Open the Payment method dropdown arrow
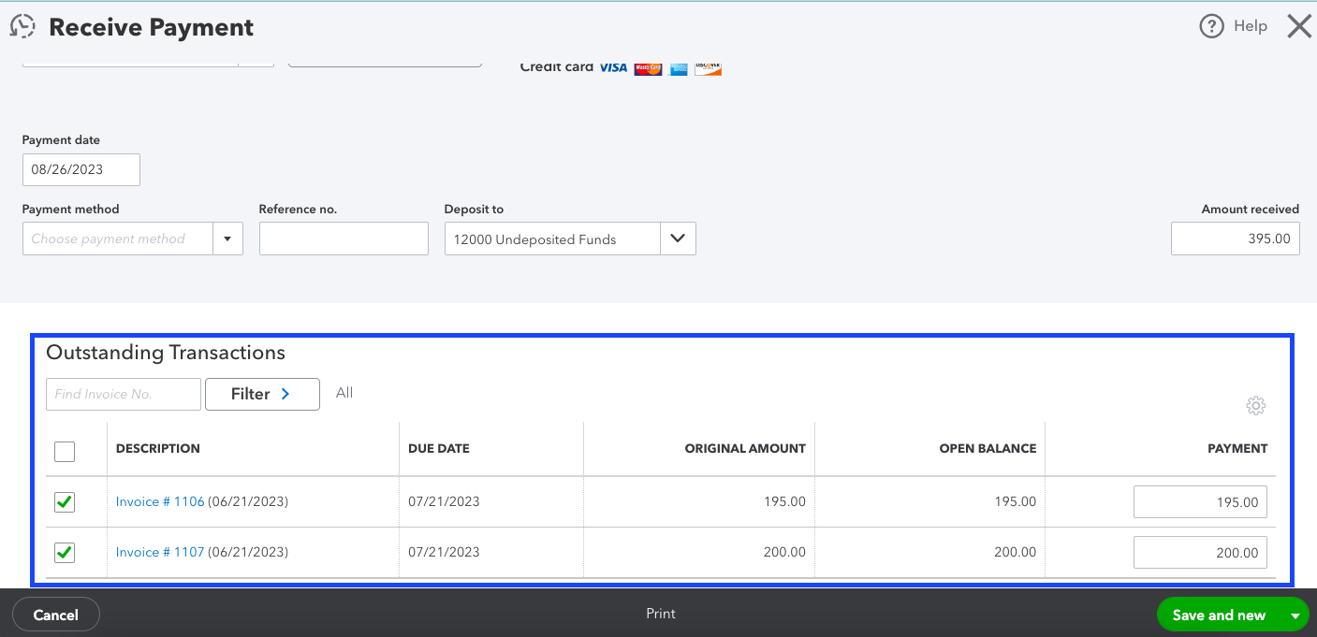The height and width of the screenshot is (637, 1317). pos(227,239)
